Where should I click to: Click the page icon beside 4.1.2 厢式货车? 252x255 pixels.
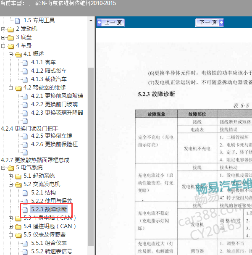[x=25, y=71]
